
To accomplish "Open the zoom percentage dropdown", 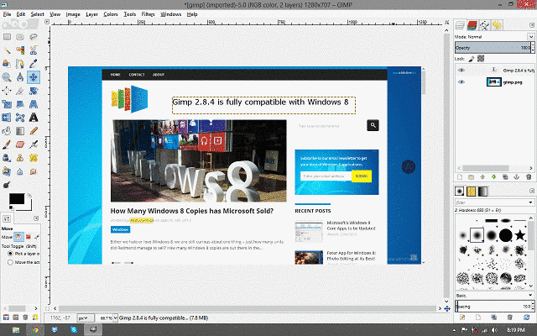I will (116, 318).
